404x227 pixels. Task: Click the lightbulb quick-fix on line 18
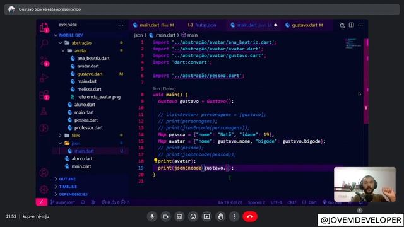155,161
